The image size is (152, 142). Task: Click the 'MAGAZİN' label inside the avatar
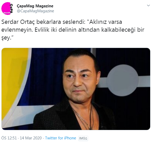pyautogui.click(x=7, y=13)
